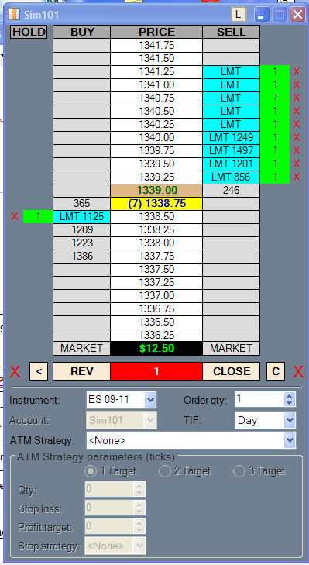Click the REV reverse position button
This screenshot has width=309, height=565.
(82, 371)
